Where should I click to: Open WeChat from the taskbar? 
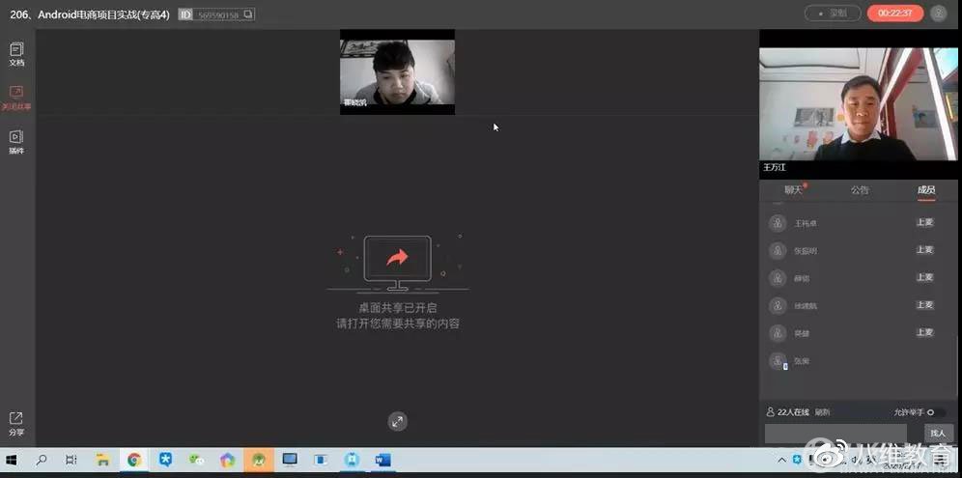coord(196,461)
